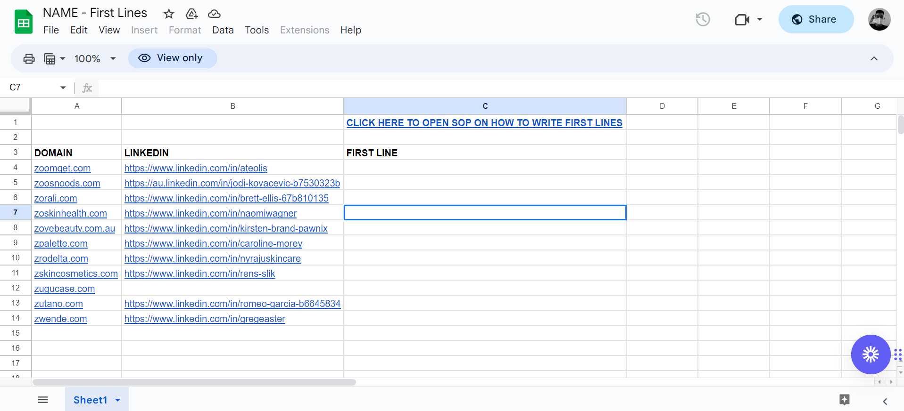The image size is (904, 411).
Task: Open the View menu
Action: [109, 30]
